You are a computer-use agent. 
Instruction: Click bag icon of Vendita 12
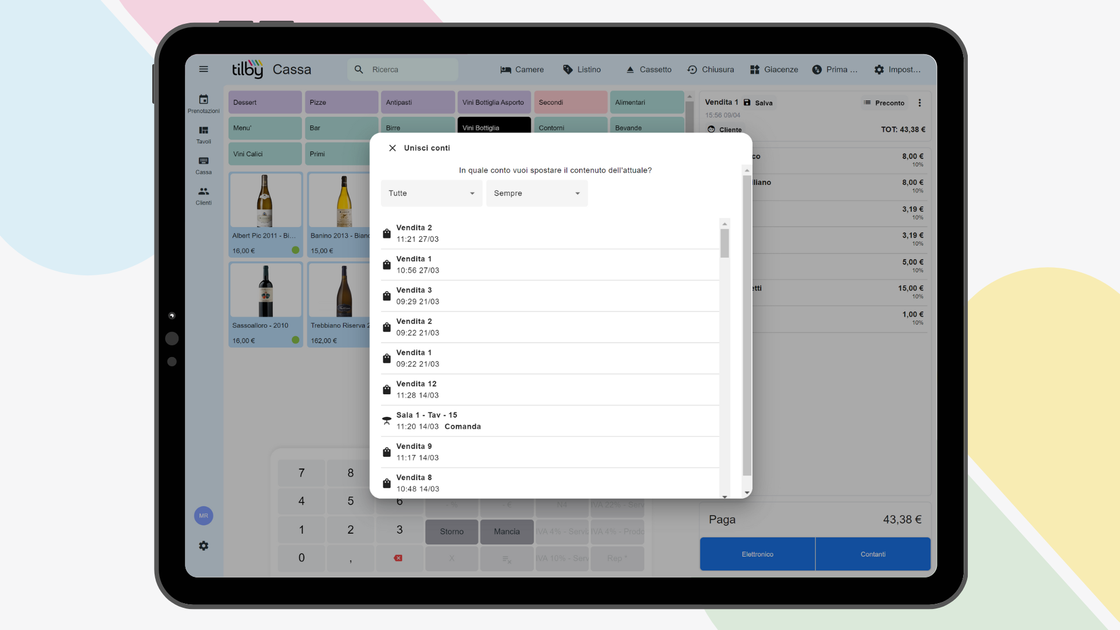click(x=386, y=390)
